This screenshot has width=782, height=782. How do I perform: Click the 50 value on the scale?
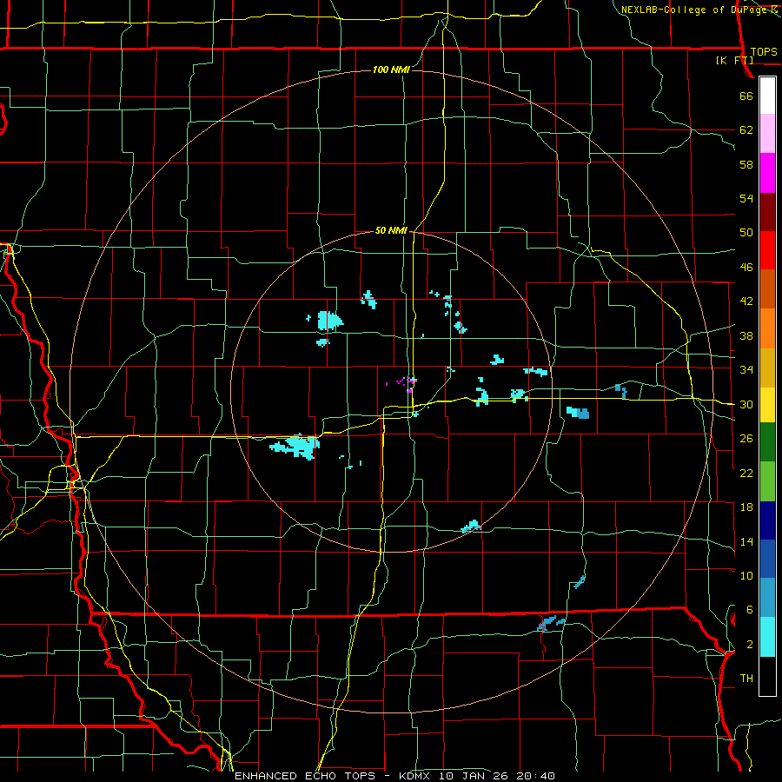click(746, 233)
